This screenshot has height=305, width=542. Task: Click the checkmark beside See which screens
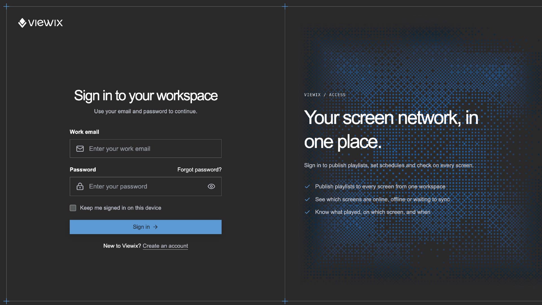coord(307,199)
